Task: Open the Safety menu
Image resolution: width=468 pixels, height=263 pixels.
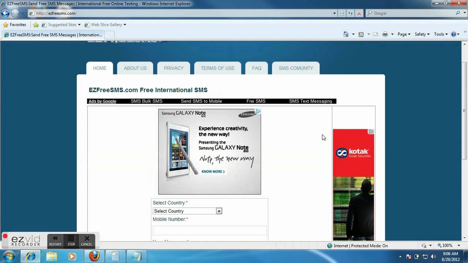Action: [422, 34]
